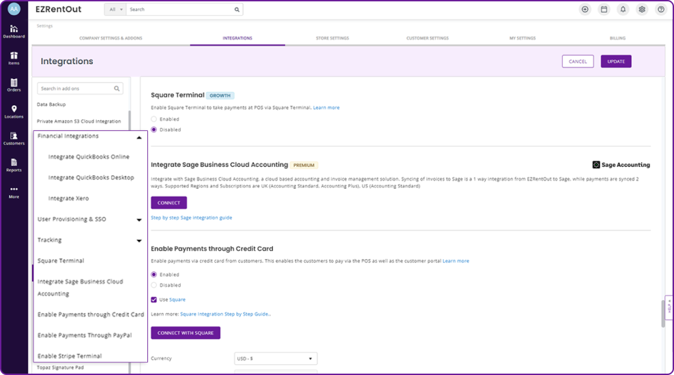Open Square Integration Step by Step Guide
The height and width of the screenshot is (375, 674).
pyautogui.click(x=225, y=314)
